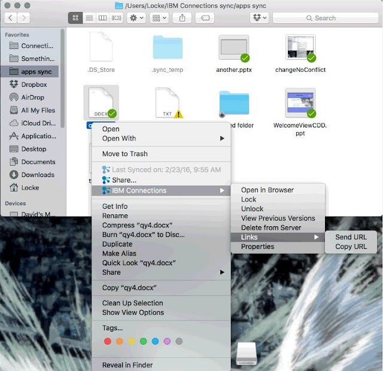
Task: Open Applications from the sidebar
Action: (x=31, y=136)
